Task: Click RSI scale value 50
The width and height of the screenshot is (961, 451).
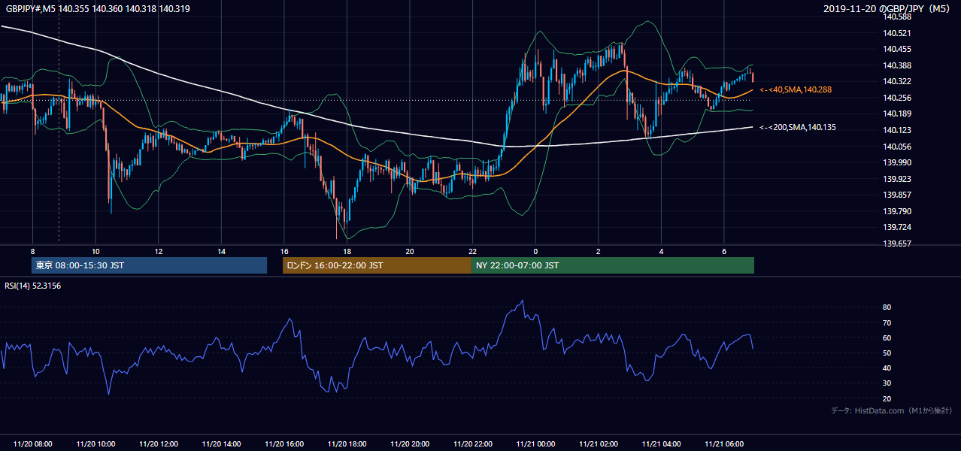Action: pyautogui.click(x=887, y=353)
